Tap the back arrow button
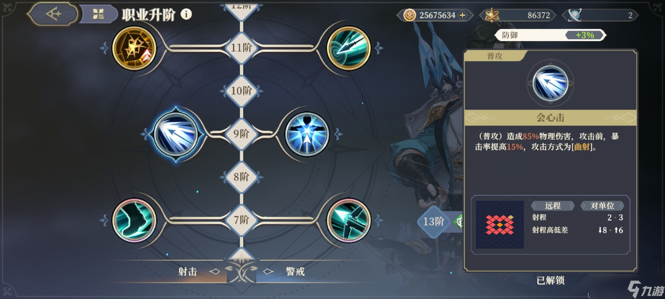The image size is (665, 299). coord(53,14)
